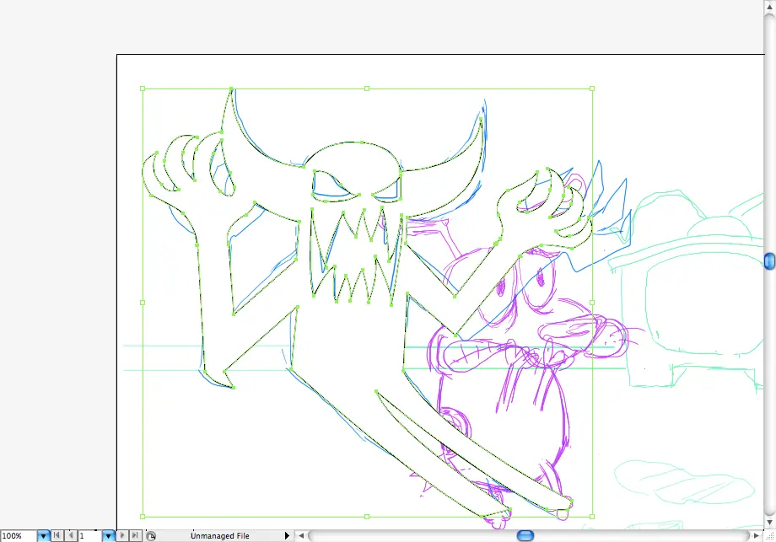This screenshot has width=776, height=542.
Task: Click the top-center bounding box handle
Action: (367, 89)
